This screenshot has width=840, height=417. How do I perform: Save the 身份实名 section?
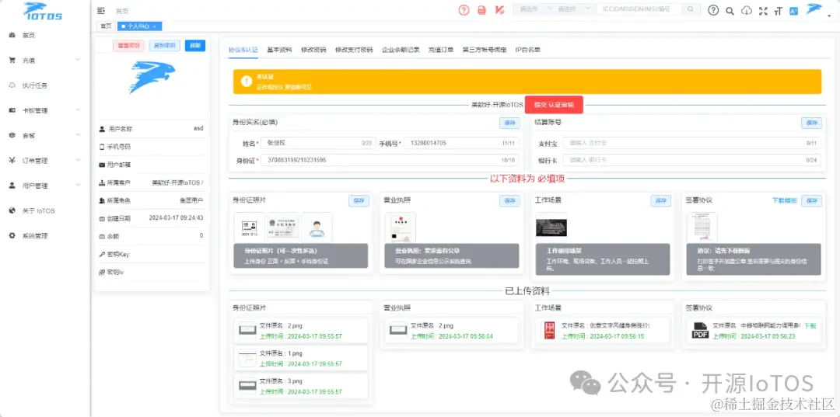510,123
